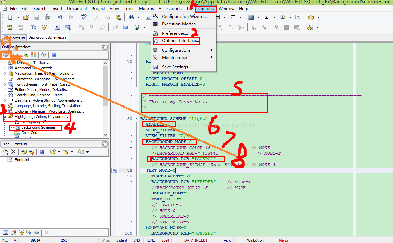Close the Tree - Fonts.ini panel
This screenshot has width=393, height=243.
click(105, 144)
